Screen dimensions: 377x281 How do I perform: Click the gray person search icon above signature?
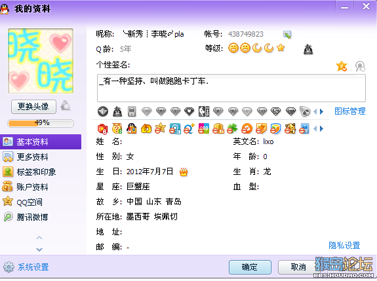click(360, 66)
